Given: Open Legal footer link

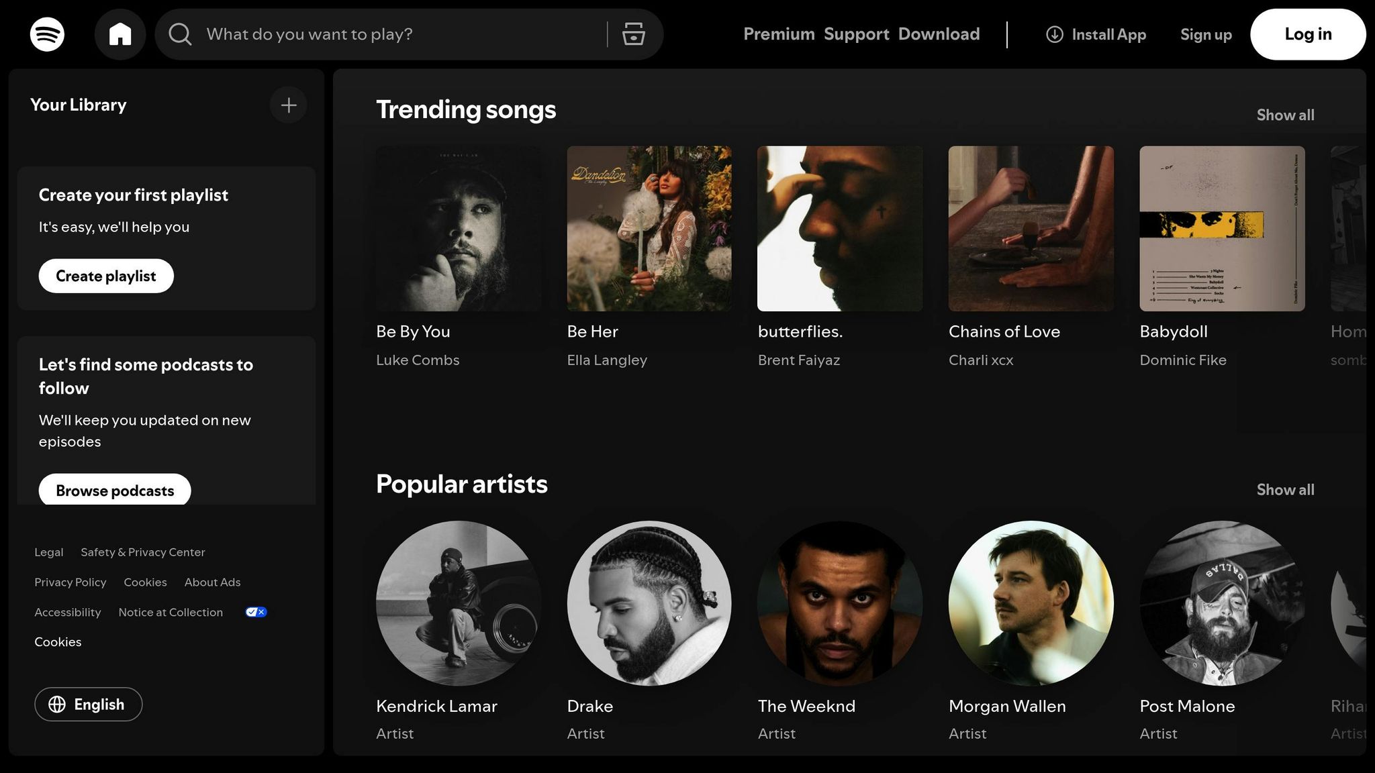Looking at the screenshot, I should point(49,552).
